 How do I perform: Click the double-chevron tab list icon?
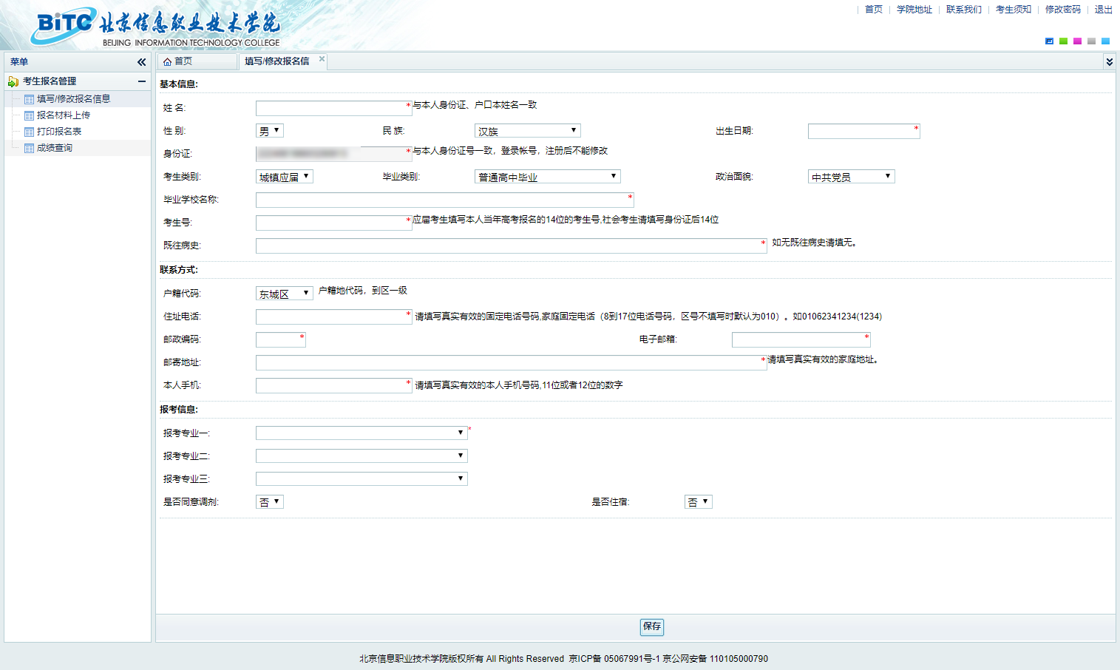[x=1109, y=62]
